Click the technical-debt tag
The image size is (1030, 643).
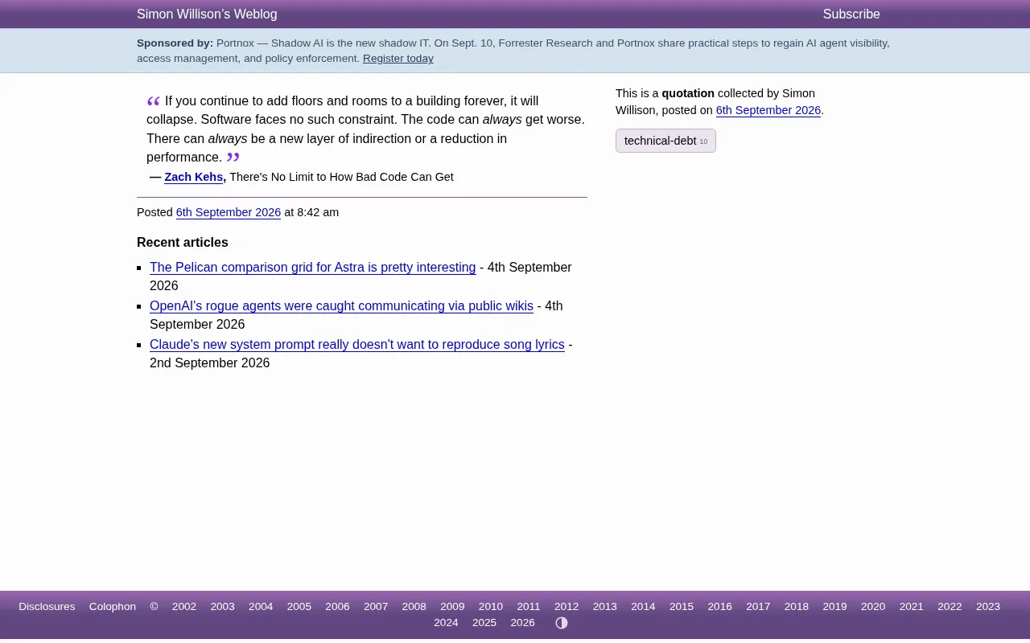tap(665, 141)
